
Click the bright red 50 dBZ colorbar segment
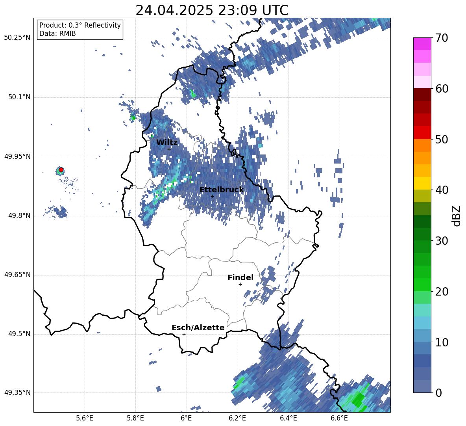pos(422,133)
